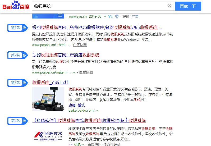The height and width of the screenshot is (146, 211).
Task: Click the POS machine thumbnail image
Action: (48, 99)
